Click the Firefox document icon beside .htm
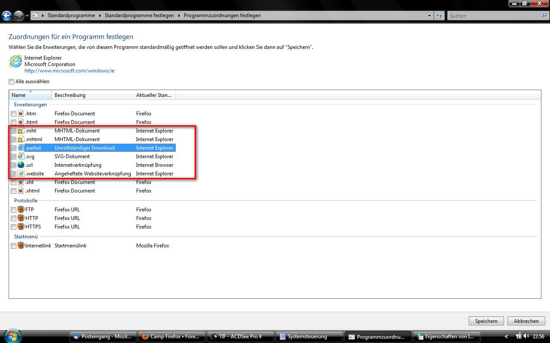 click(x=21, y=114)
